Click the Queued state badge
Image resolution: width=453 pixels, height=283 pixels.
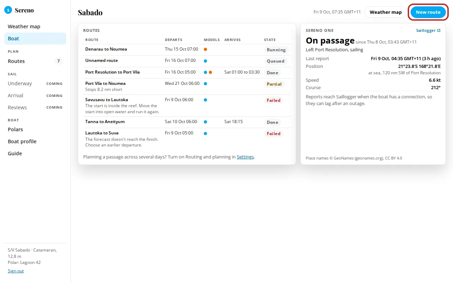pos(276,61)
